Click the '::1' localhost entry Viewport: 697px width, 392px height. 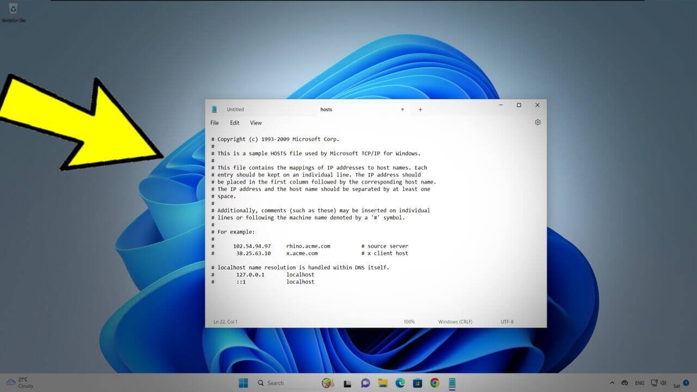[263, 282]
